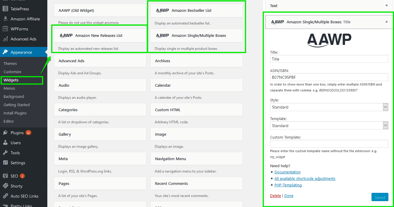This screenshot has width=394, height=207.
Task: Select the Gallery widget
Action: (100, 134)
